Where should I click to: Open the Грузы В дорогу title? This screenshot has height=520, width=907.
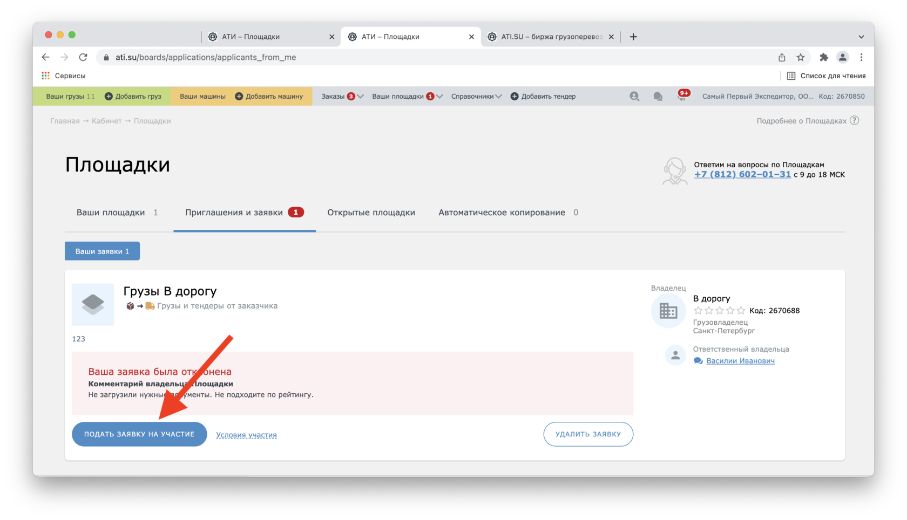click(170, 291)
